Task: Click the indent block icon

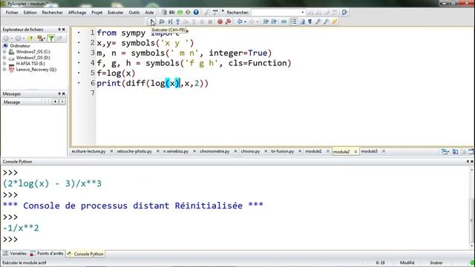Action: [x=266, y=22]
